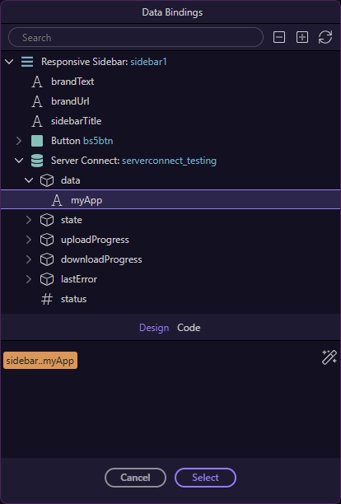This screenshot has width=341, height=504.
Task: Click the hash icon beside status
Action: tap(47, 299)
